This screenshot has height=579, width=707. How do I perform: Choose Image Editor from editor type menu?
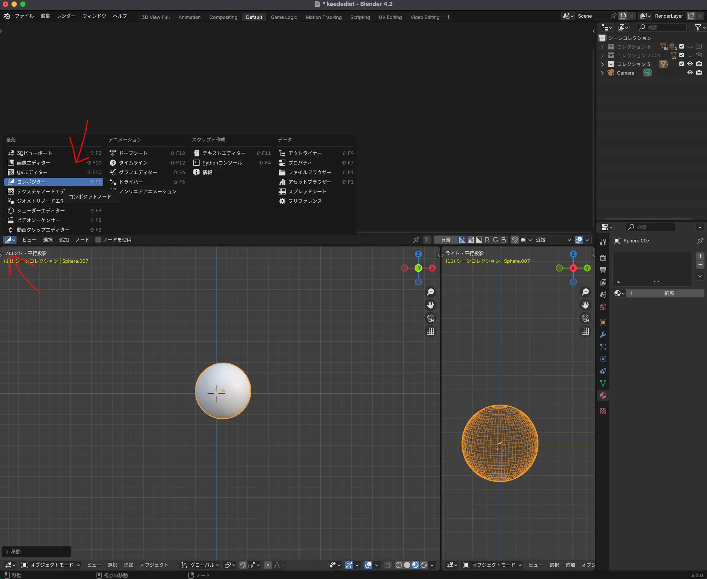pos(54,163)
